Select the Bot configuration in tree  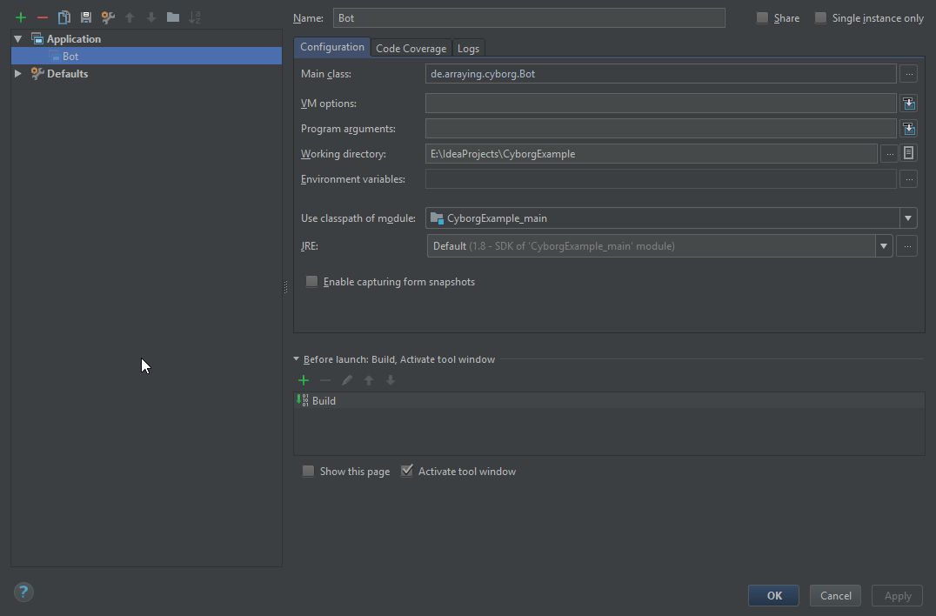coord(146,56)
